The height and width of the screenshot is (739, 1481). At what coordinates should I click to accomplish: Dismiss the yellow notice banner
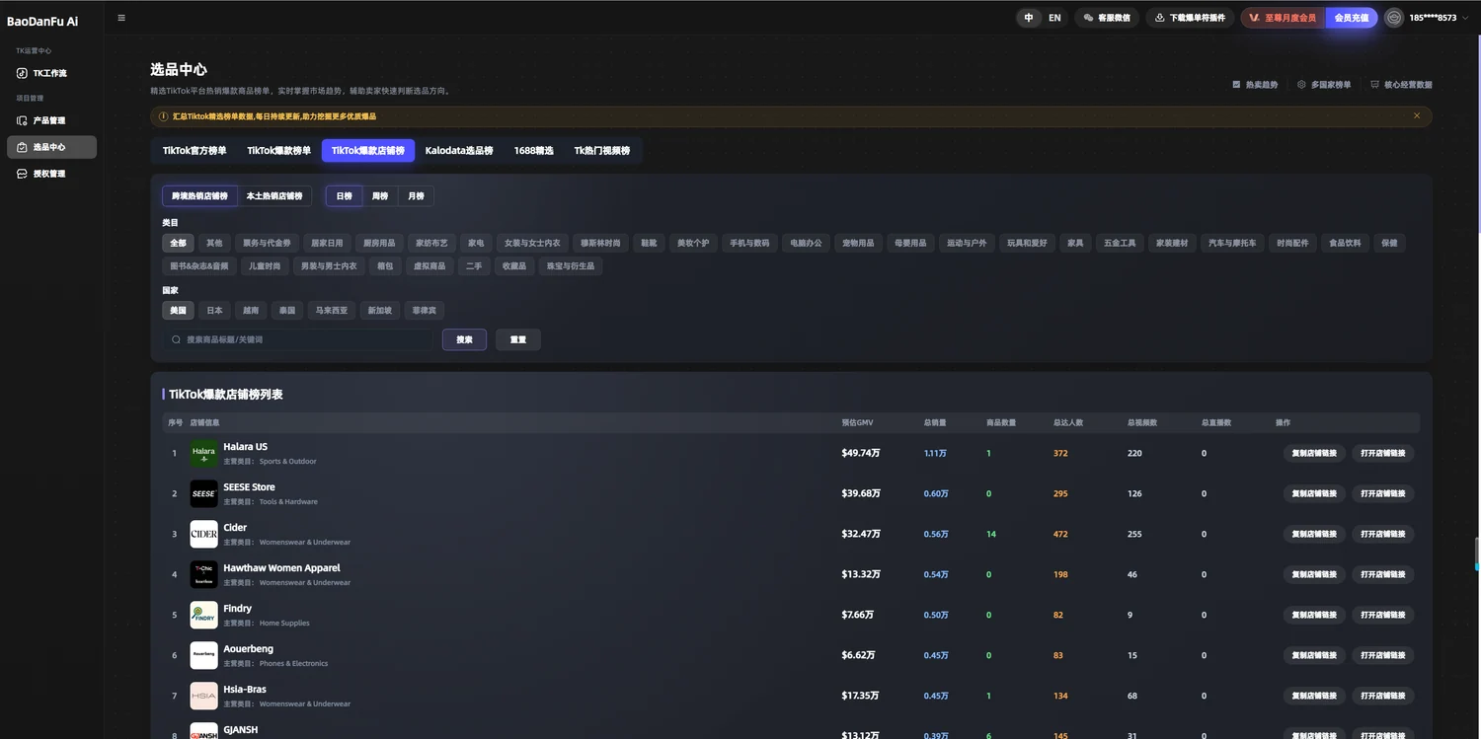[1417, 116]
